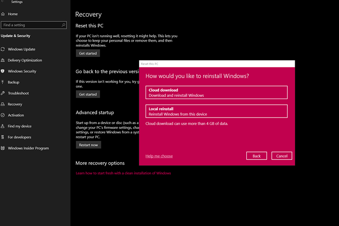This screenshot has width=339, height=226.
Task: Open the Help me choose link
Action: click(159, 156)
